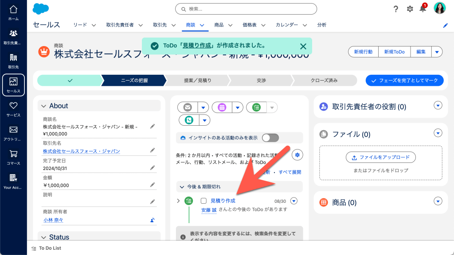
Task: Click the Salesforce cloud logo
Action: (x=40, y=9)
